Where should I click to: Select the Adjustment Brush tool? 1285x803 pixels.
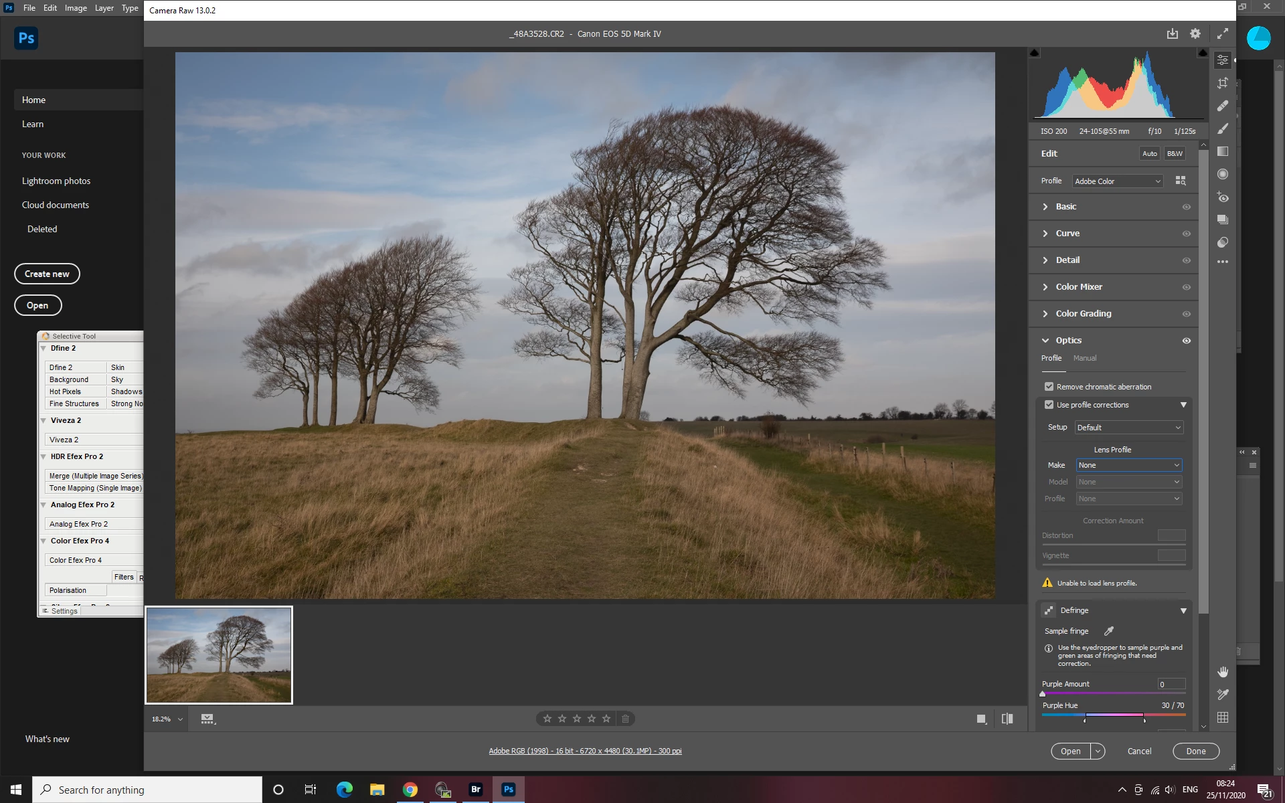tap(1223, 128)
